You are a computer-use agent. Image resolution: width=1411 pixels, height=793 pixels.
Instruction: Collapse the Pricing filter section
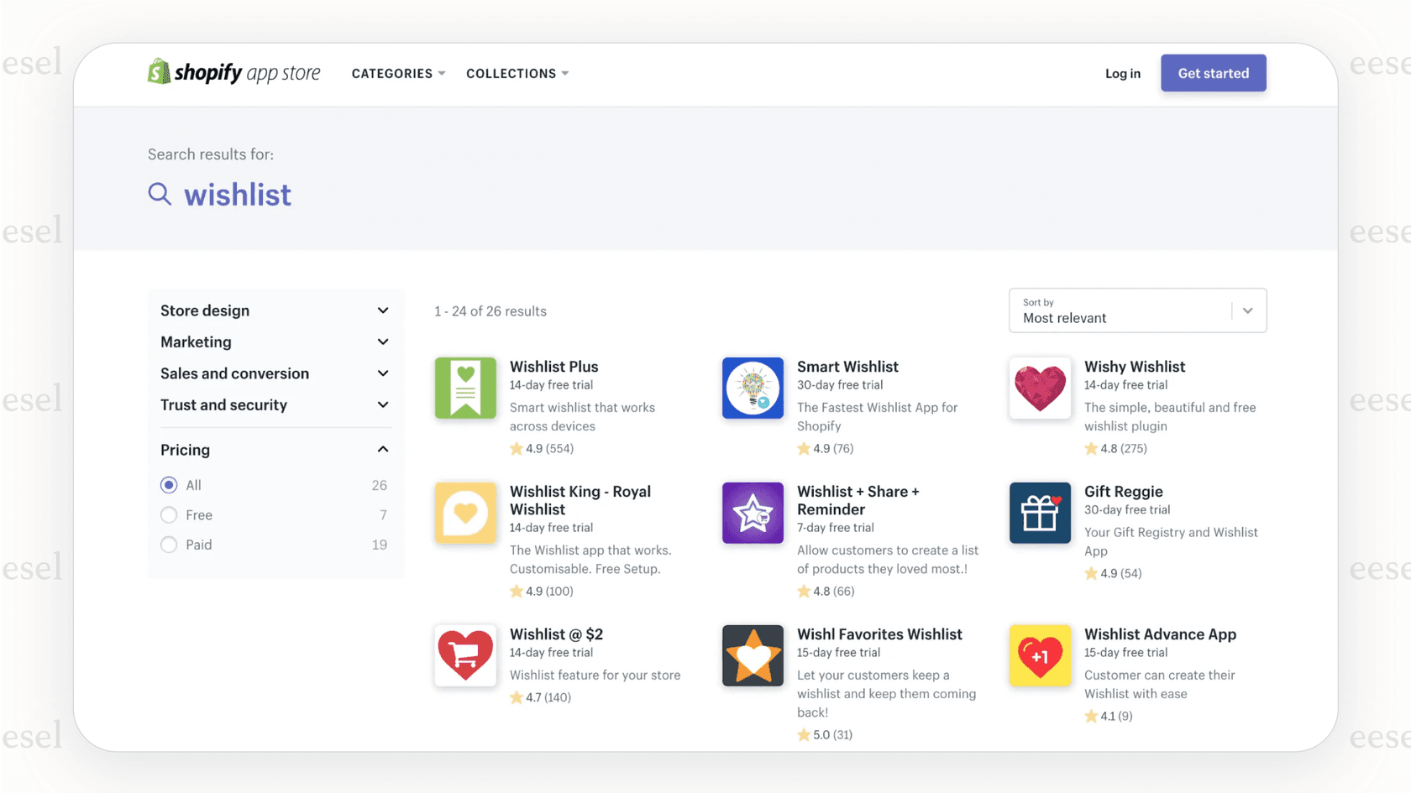382,449
